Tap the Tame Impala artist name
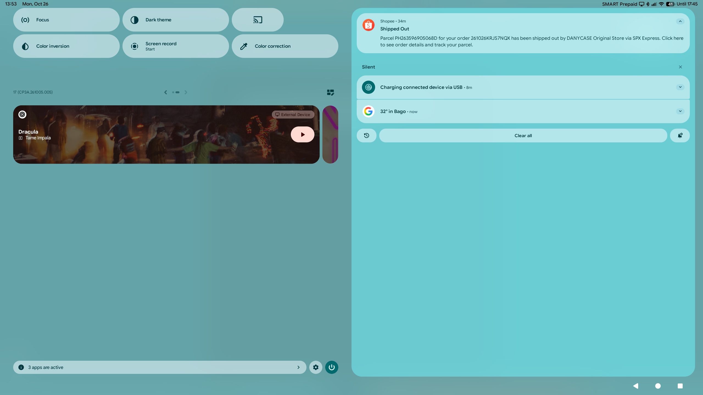 [x=38, y=138]
